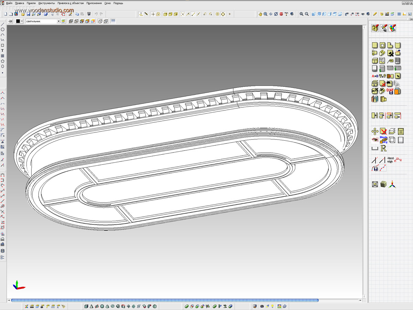
Task: Open the светильник layer dropdown
Action: tap(59, 21)
